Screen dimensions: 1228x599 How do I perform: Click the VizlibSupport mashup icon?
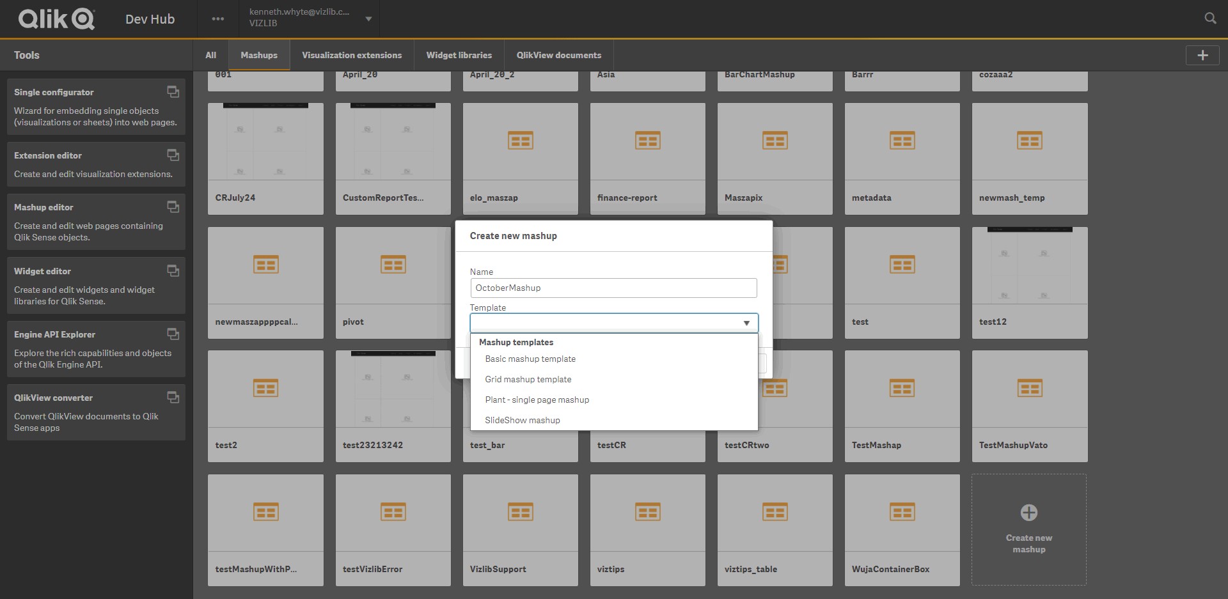tap(520, 512)
